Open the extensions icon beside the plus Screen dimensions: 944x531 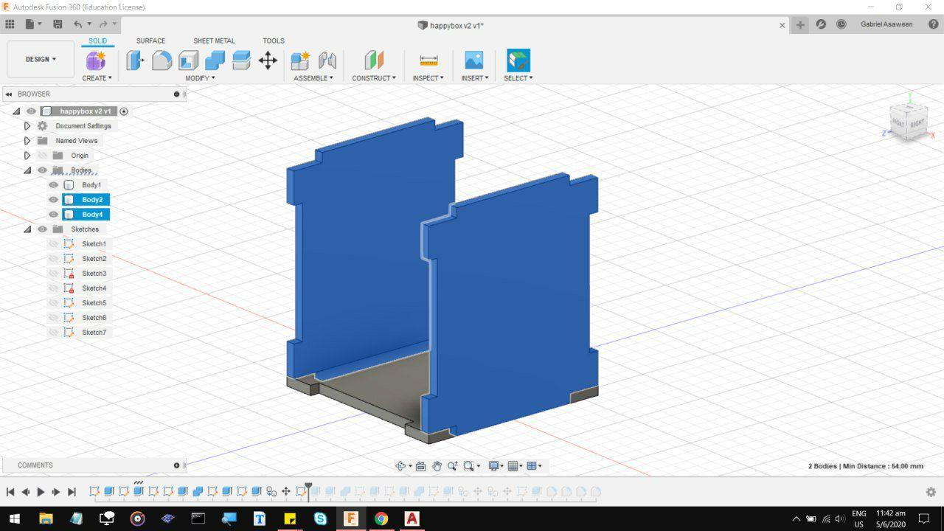[x=821, y=24]
